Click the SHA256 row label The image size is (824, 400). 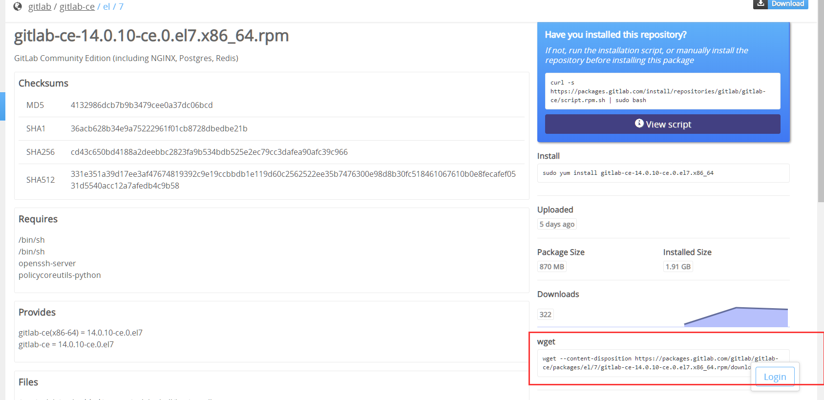tap(41, 152)
